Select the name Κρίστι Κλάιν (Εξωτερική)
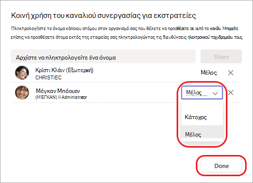The width and height of the screenshot is (253, 183). 64,70
